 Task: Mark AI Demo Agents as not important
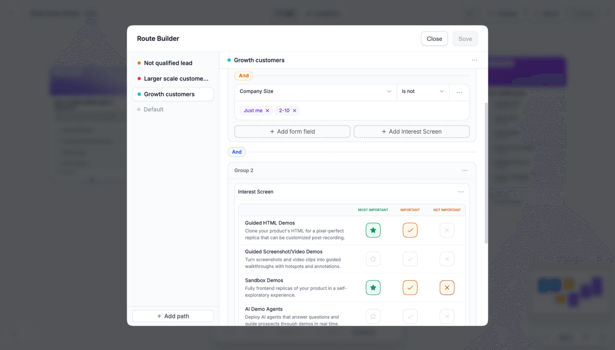tap(447, 316)
